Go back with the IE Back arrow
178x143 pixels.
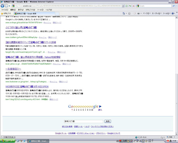[x=2, y=6]
